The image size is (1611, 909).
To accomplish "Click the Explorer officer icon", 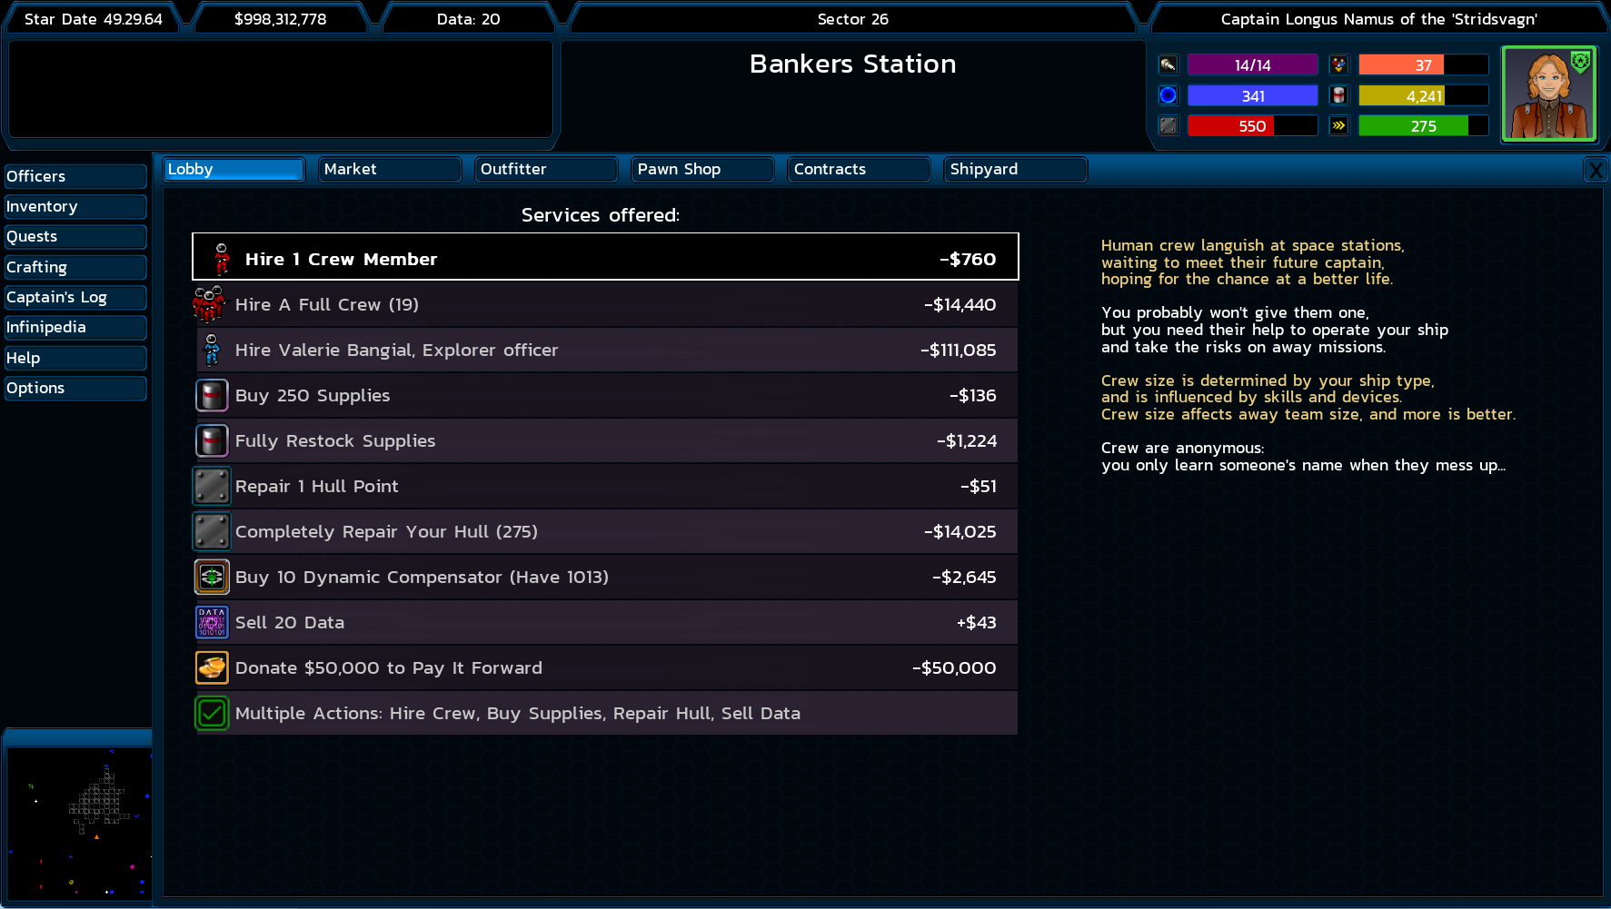I will [212, 350].
